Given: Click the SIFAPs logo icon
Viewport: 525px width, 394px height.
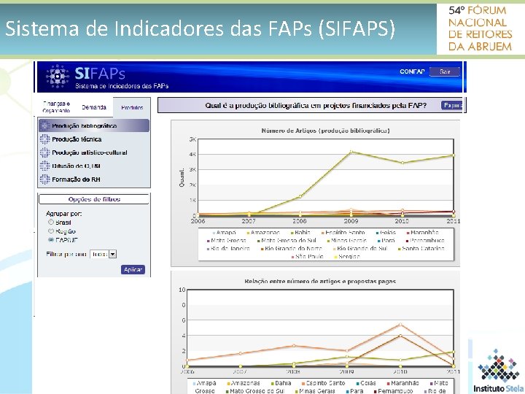Looking at the screenshot, I should tap(58, 77).
